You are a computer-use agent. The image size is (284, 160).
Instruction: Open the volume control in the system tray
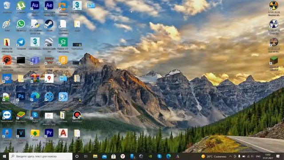252,156
